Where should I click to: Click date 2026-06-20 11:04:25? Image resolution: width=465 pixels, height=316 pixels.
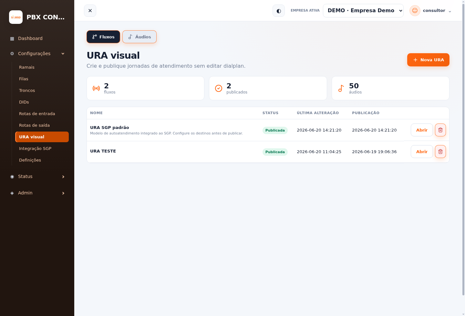pyautogui.click(x=319, y=152)
